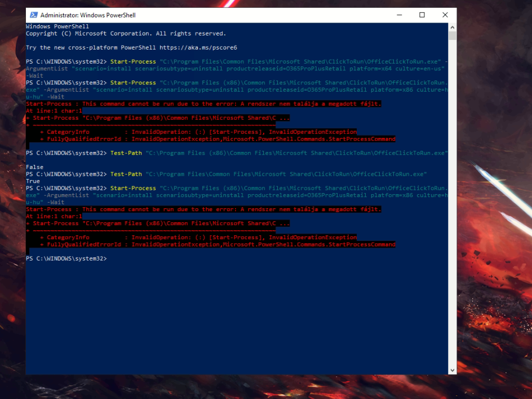Minimize the PowerShell window
This screenshot has width=532, height=399.
point(398,15)
